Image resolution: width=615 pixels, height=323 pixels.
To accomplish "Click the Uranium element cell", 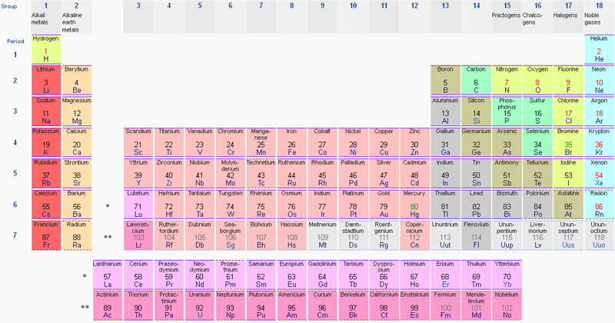I will click(199, 305).
